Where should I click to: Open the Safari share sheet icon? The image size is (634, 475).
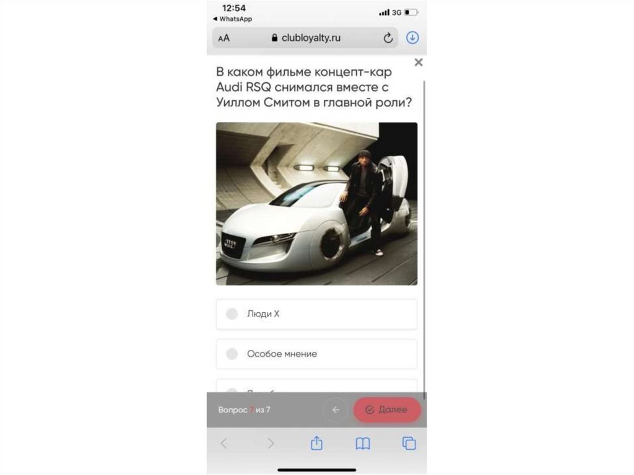(316, 443)
